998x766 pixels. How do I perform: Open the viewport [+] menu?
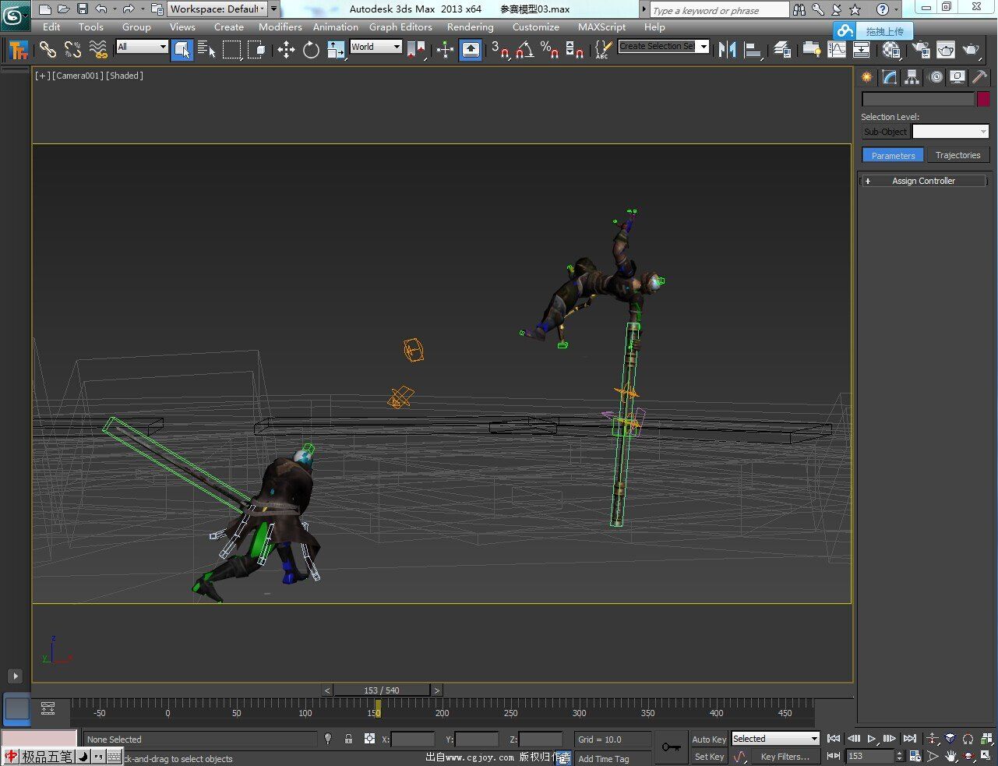41,76
